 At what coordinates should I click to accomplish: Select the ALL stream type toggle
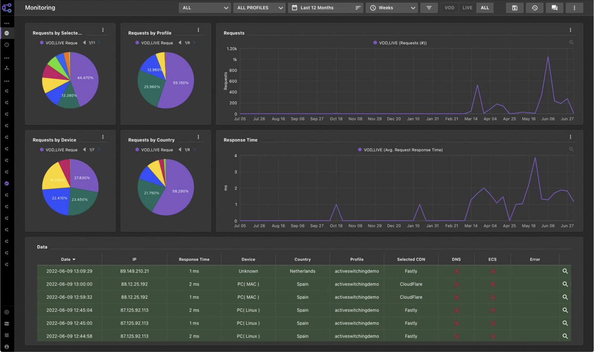485,8
